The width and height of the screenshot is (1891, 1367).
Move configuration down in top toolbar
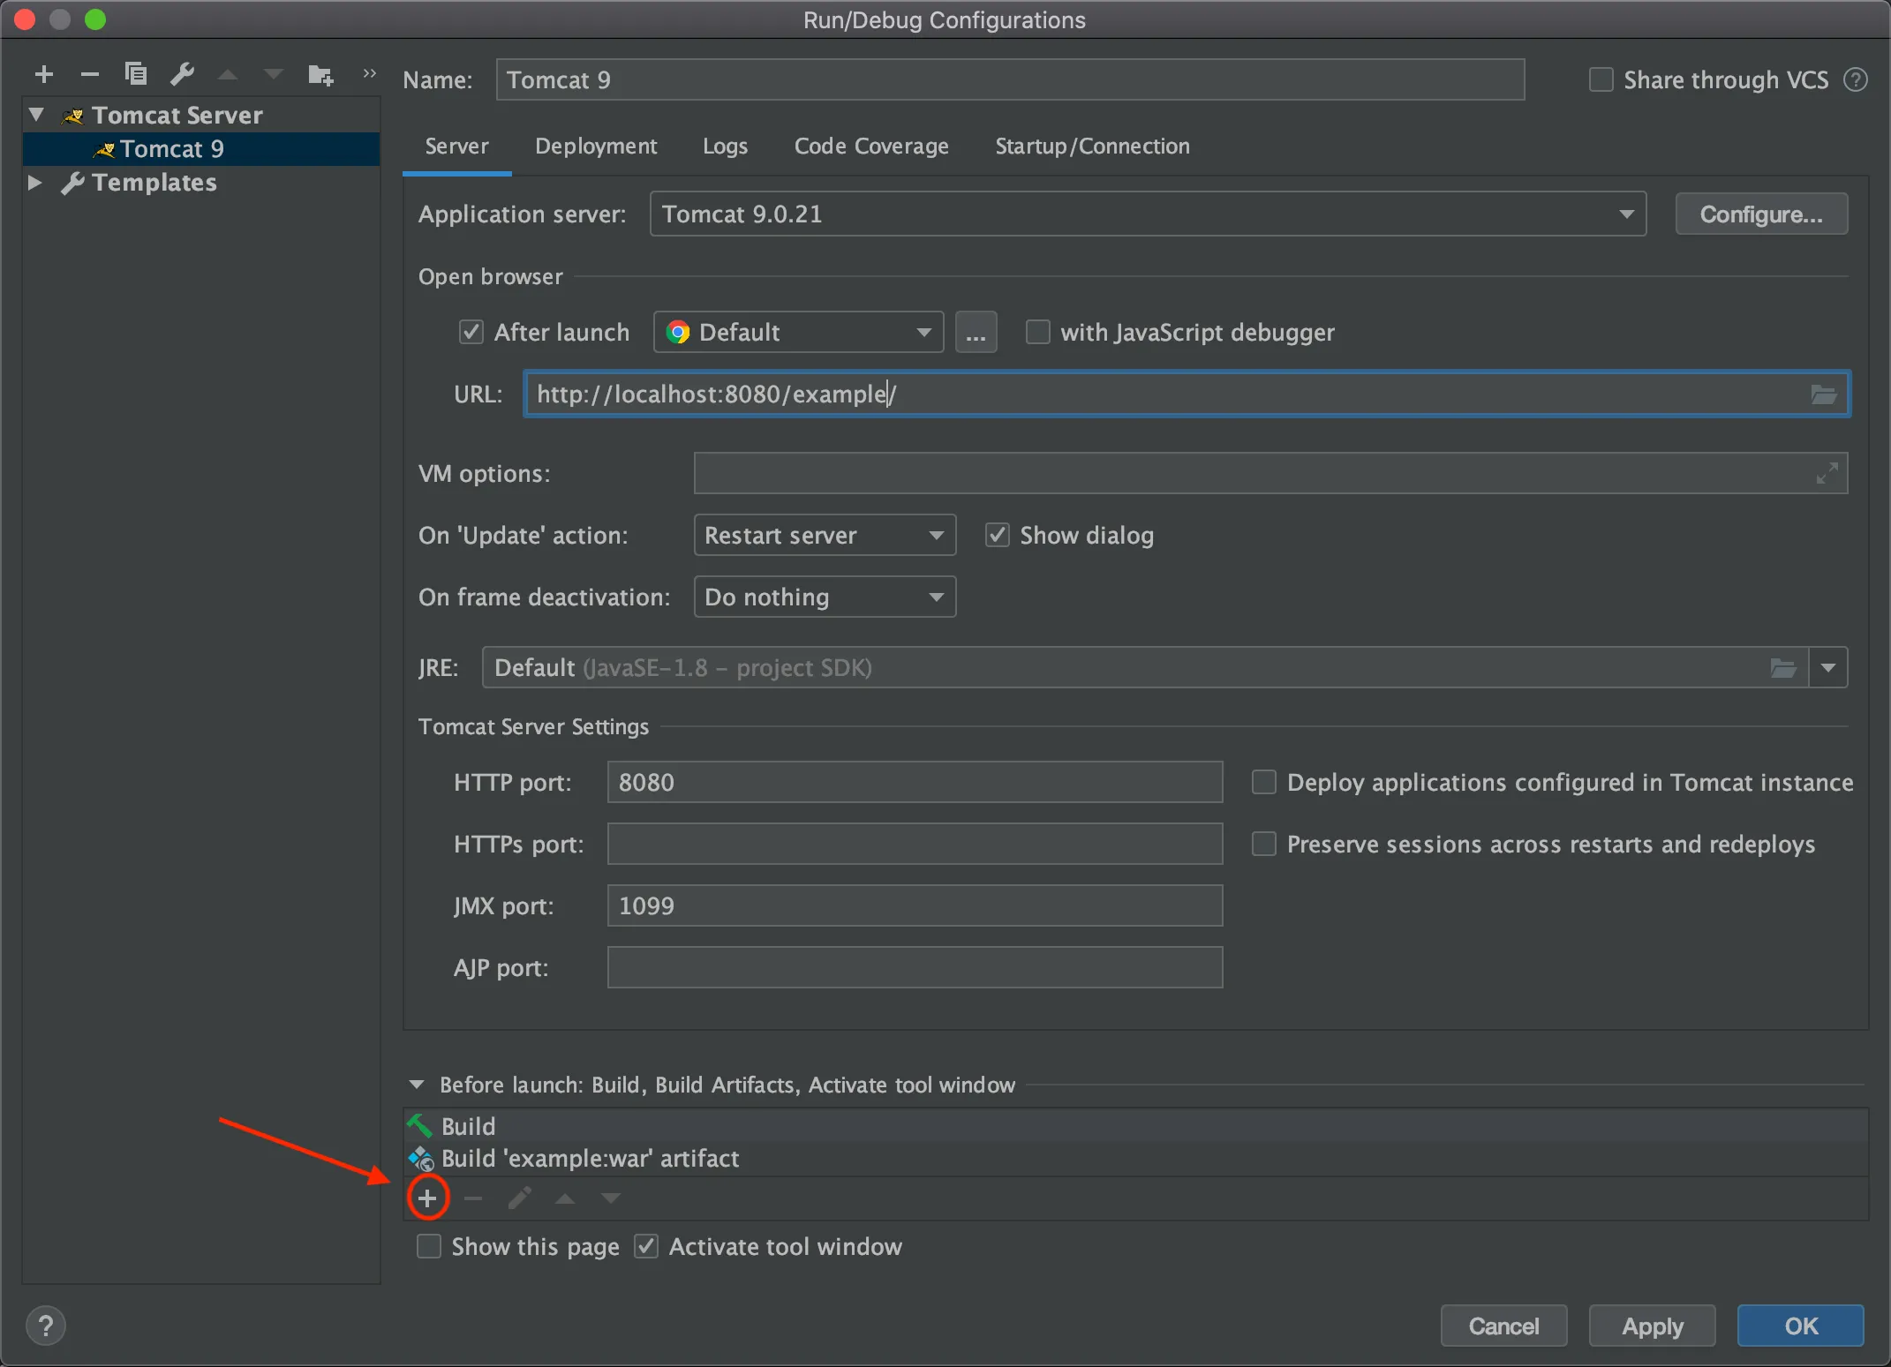pyautogui.click(x=274, y=74)
